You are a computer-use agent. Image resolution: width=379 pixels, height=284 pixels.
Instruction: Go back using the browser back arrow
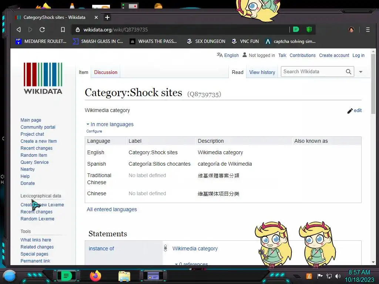19,30
